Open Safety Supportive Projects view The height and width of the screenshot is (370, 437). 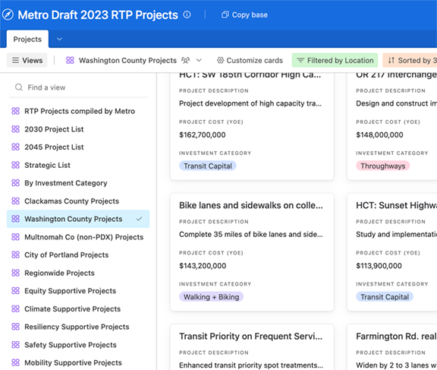71,345
